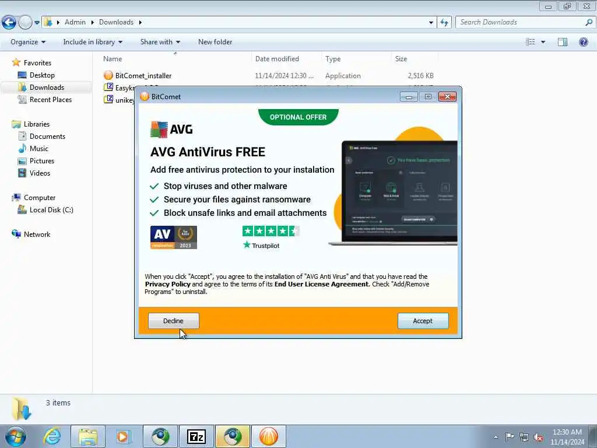The height and width of the screenshot is (448, 597).
Task: Open the End User License Agreement link
Action: (x=321, y=284)
